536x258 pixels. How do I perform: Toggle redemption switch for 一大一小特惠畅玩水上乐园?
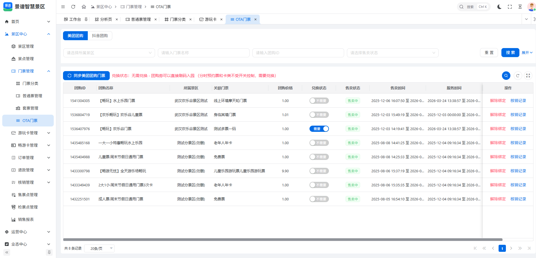pos(319,143)
